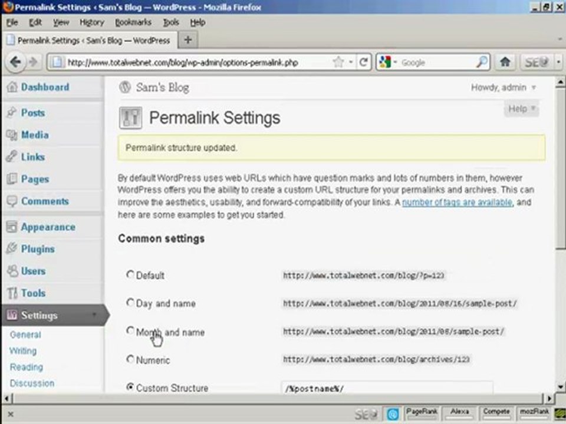Image resolution: width=566 pixels, height=424 pixels.
Task: Click the Users icon in sidebar
Action: [12, 271]
